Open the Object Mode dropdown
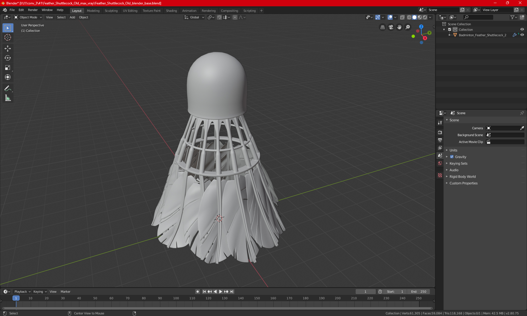This screenshot has height=316, width=527. point(28,17)
